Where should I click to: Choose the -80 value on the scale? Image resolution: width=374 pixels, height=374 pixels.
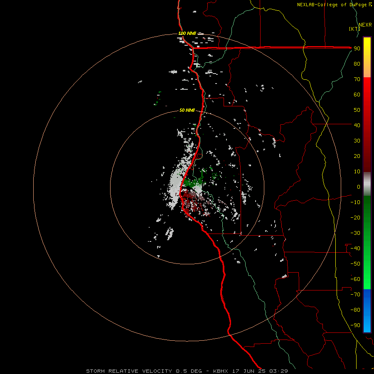click(x=355, y=310)
